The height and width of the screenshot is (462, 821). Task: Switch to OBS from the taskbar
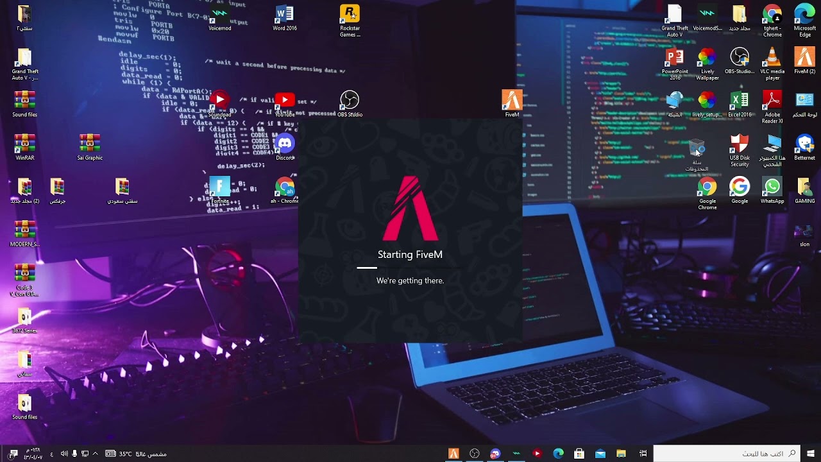tap(475, 454)
